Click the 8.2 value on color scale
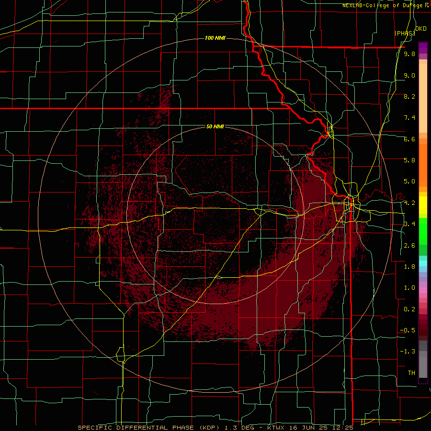 click(x=409, y=96)
